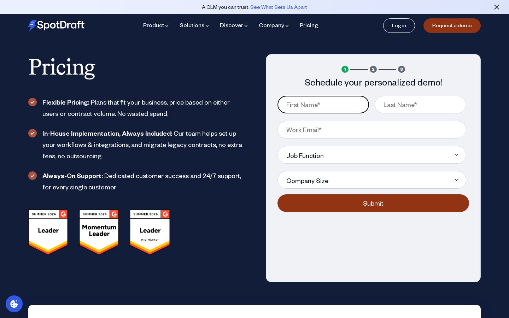509x318 pixels.
Task: Click the Flexible Pricing text
Action: (66, 102)
